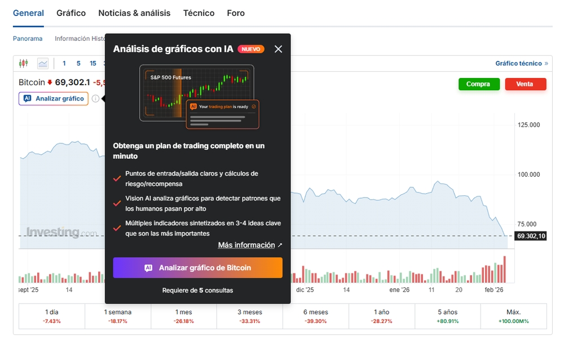Screen dimensions: 564x341
Task: Choose the 5-minute chart interval
Action: (x=78, y=63)
